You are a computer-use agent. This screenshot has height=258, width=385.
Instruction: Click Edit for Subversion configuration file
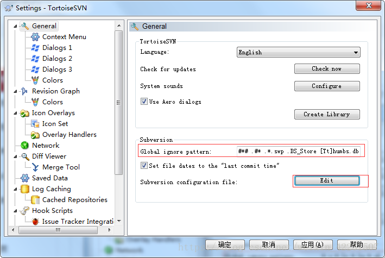click(x=327, y=180)
